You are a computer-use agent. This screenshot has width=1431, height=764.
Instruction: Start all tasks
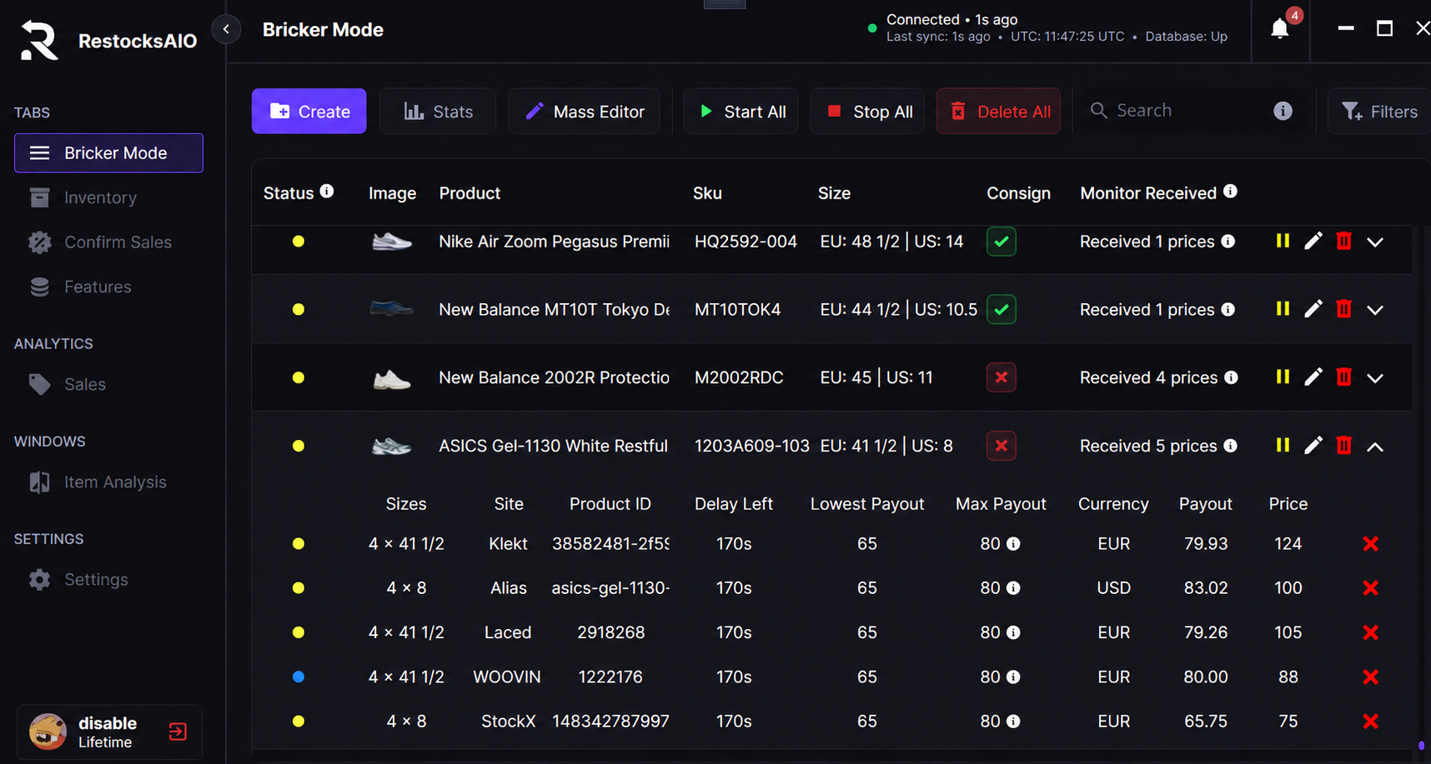(741, 111)
